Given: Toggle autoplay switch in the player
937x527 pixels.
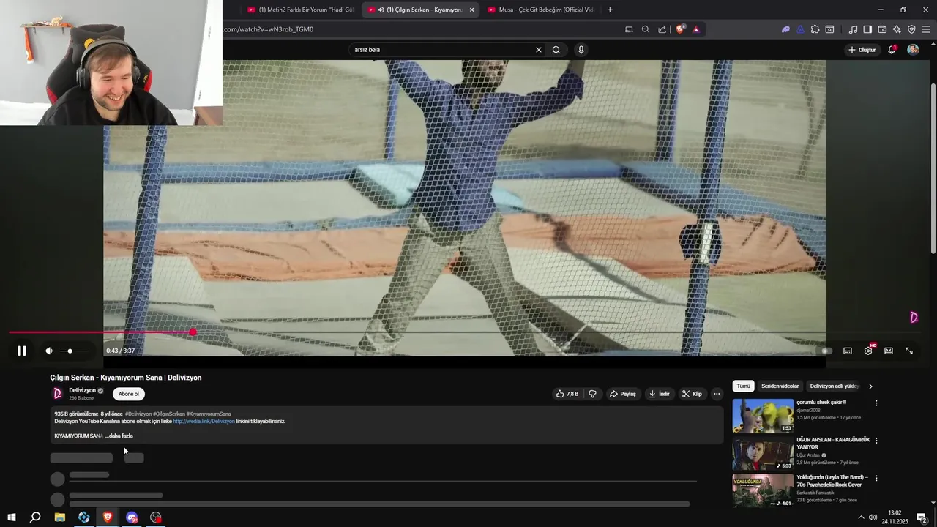Looking at the screenshot, I should [826, 351].
